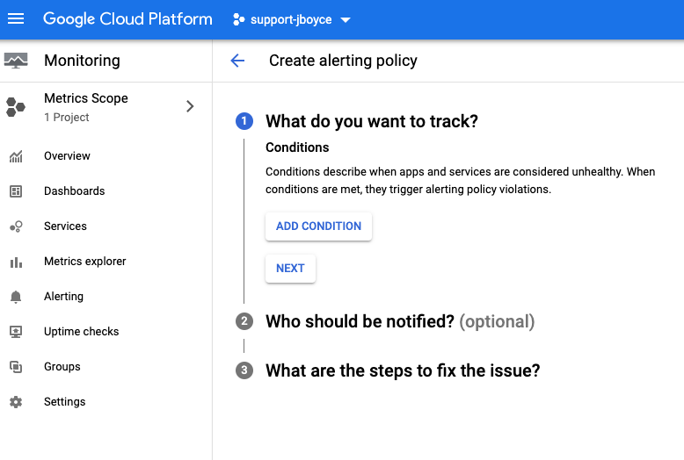Open the 'Who should be notified?' step
This screenshot has height=460, width=684.
(x=400, y=321)
